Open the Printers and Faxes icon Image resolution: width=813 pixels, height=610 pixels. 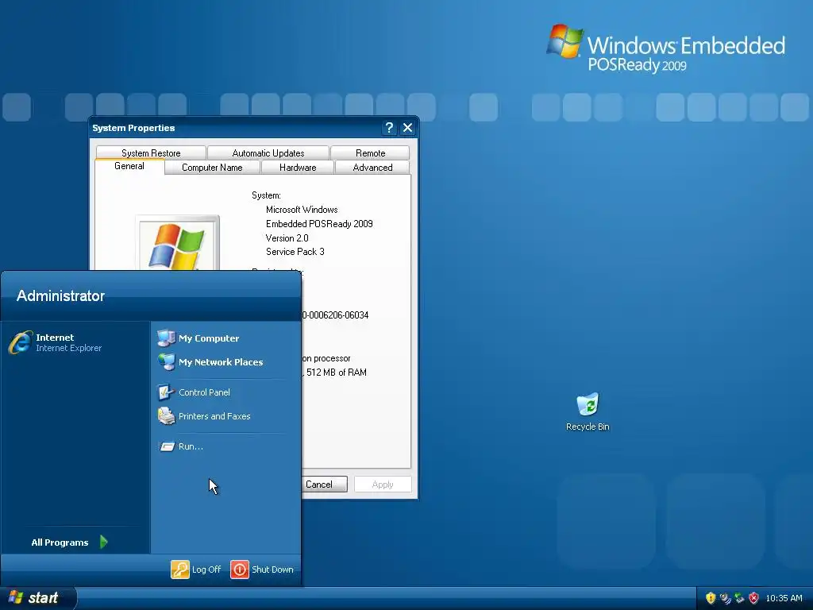tap(167, 416)
